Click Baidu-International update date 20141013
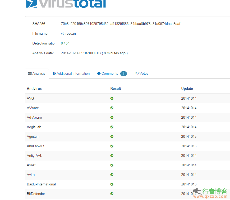 coord(189,184)
